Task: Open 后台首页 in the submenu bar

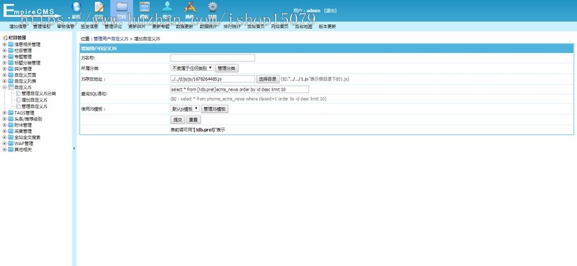Action: [x=256, y=26]
